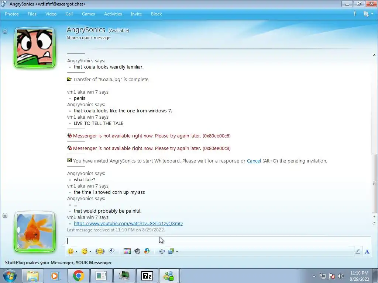Click AngrySonics avatar picture

tap(35, 48)
